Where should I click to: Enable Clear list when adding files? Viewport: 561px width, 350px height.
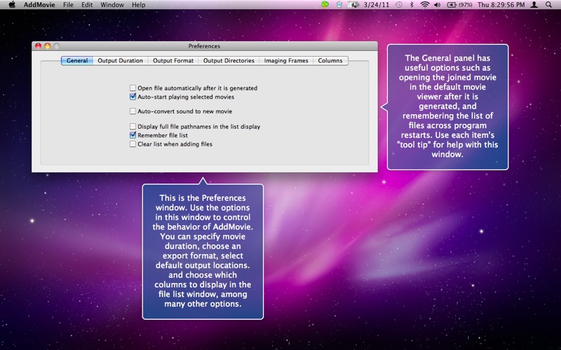(133, 144)
